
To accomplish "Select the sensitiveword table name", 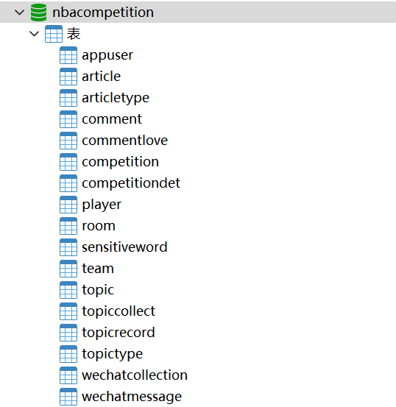I will point(124,247).
